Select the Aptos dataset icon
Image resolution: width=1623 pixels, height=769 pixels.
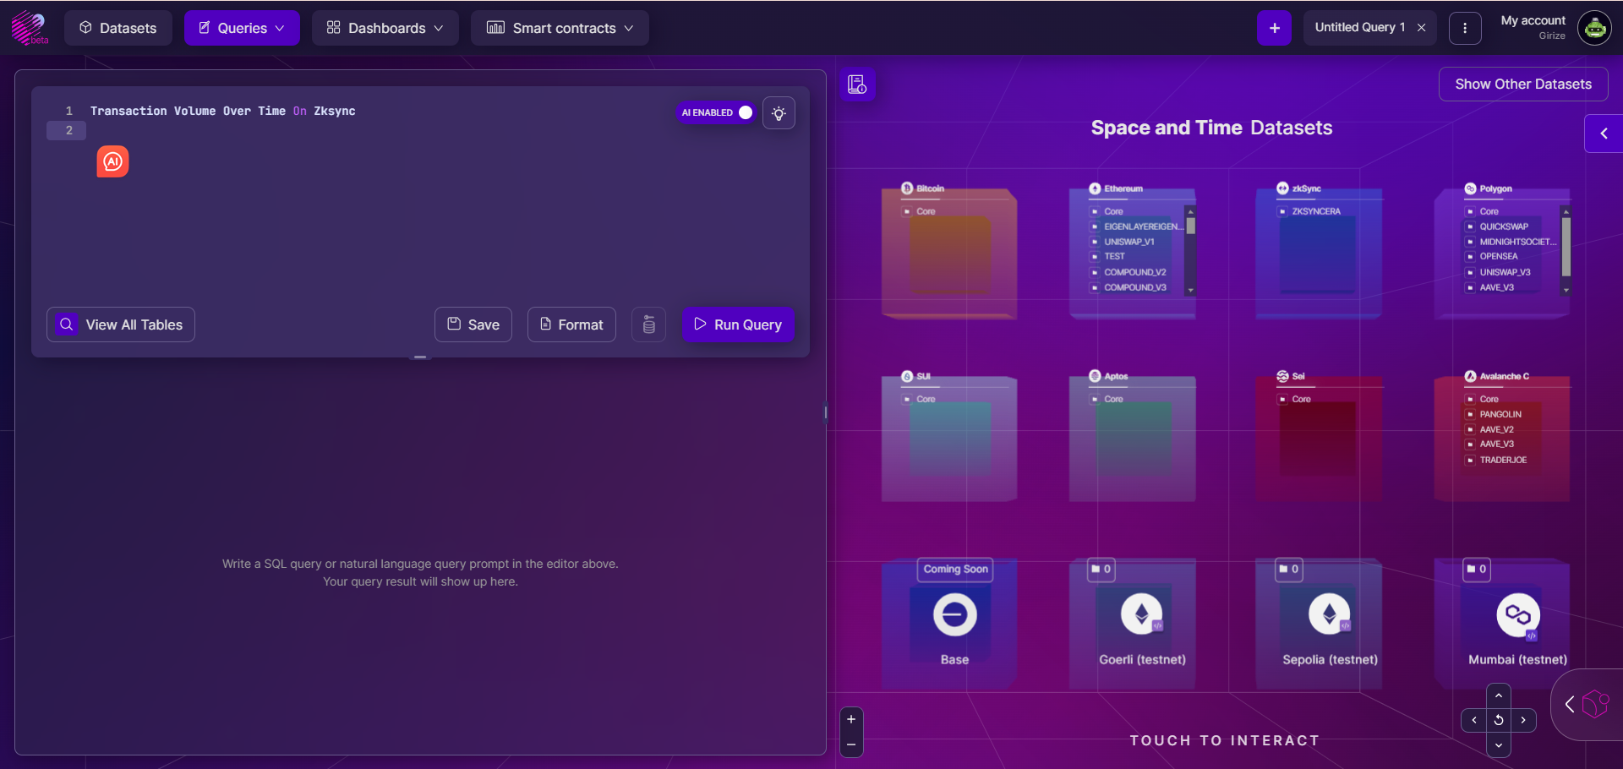click(x=1095, y=376)
